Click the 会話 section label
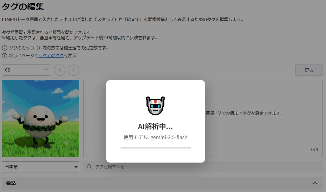Viewport: 326px width, 192px height. (x=11, y=183)
